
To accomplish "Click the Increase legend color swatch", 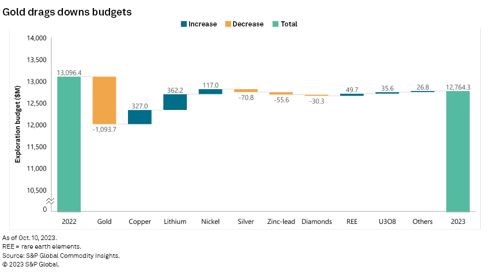I will [184, 24].
